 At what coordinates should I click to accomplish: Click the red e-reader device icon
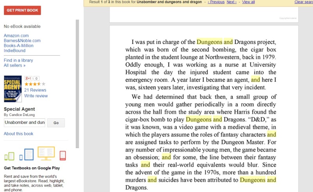point(63,156)
